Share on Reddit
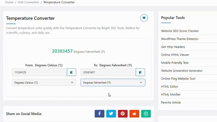 pos(134,114)
